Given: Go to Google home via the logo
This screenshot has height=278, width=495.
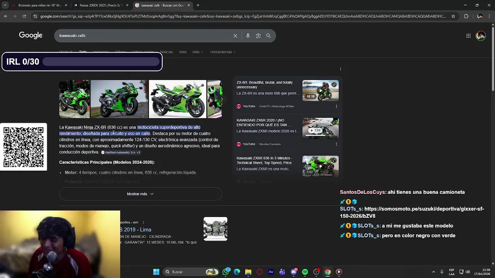Looking at the screenshot, I should coord(31,36).
